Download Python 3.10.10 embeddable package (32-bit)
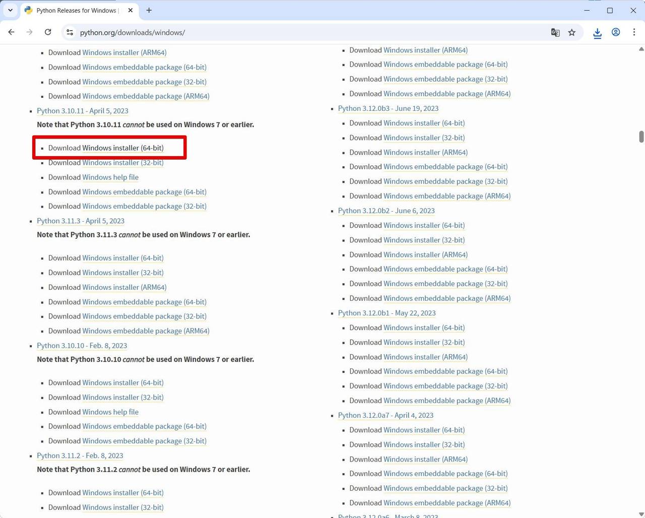The image size is (645, 518). pyautogui.click(x=145, y=440)
